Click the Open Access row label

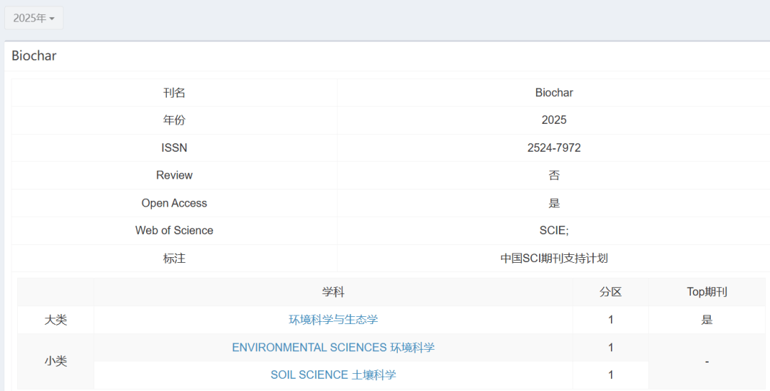point(175,203)
